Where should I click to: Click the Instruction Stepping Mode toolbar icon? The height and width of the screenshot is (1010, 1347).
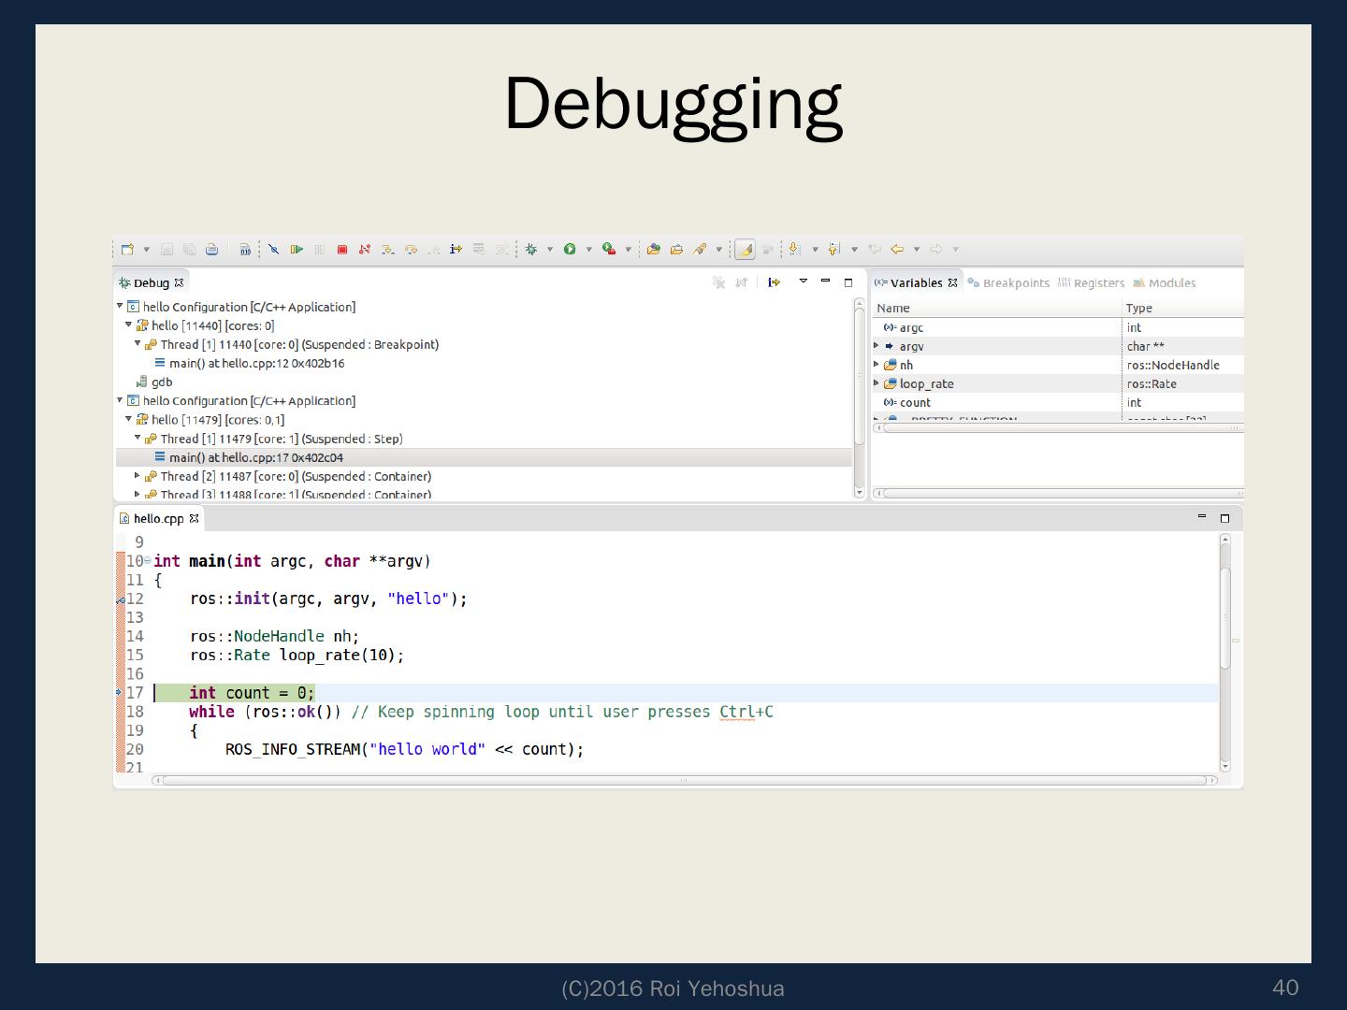[456, 250]
